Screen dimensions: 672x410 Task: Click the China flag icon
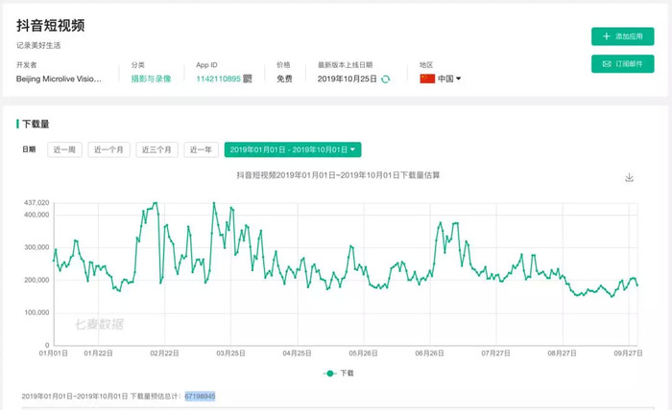pyautogui.click(x=427, y=79)
